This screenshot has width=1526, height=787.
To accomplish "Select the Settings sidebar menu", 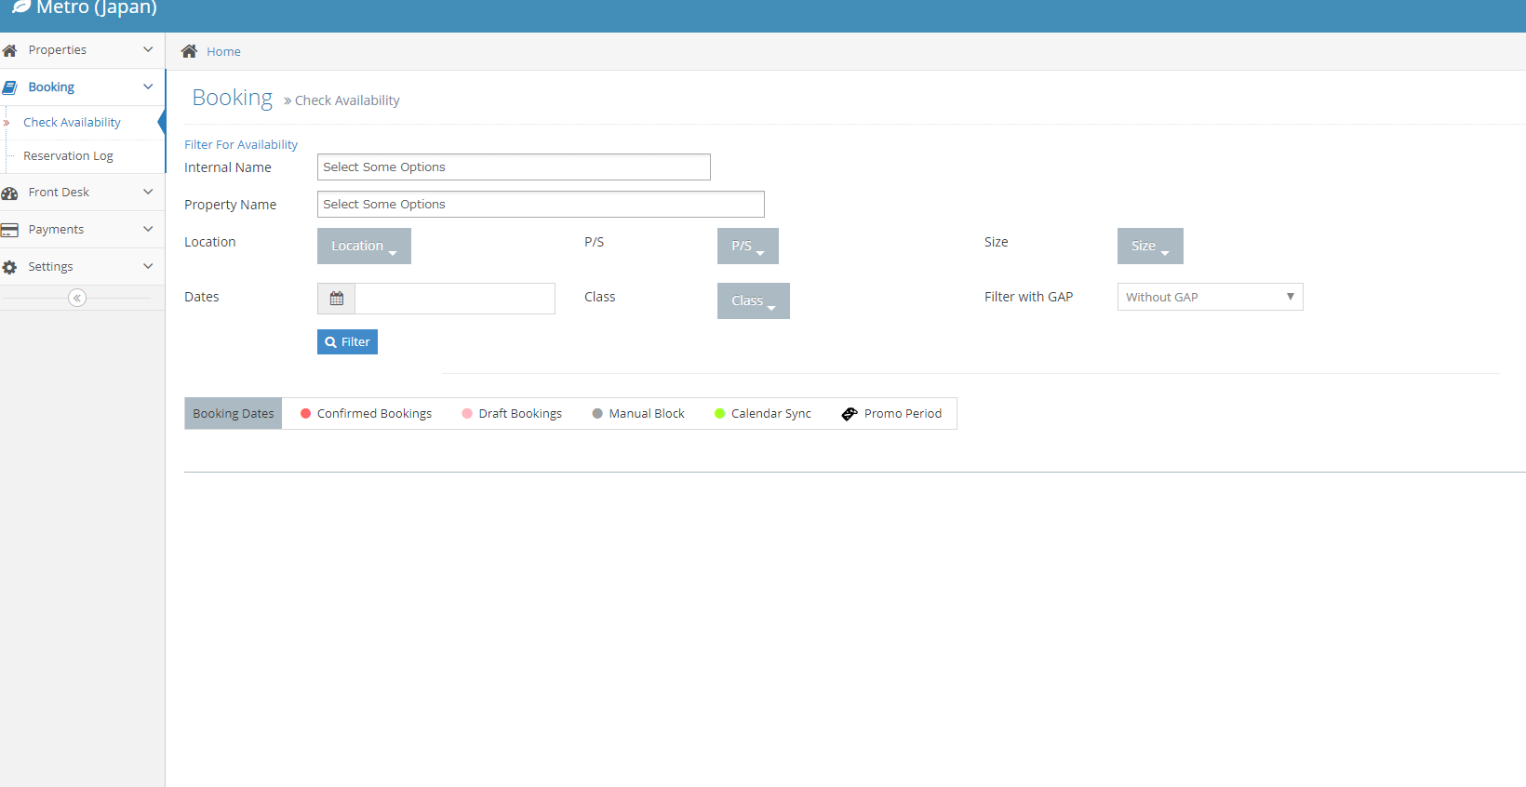I will (x=82, y=267).
